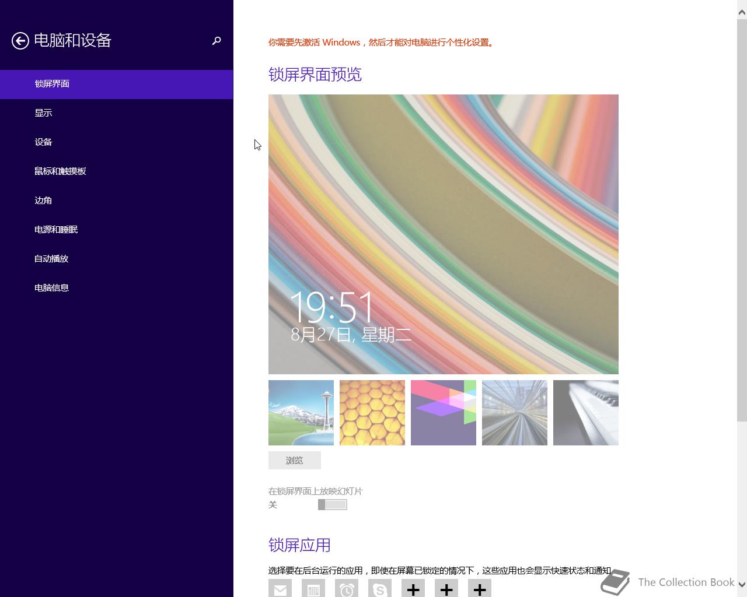Choose the railway tunnel blur thumbnail
The height and width of the screenshot is (597, 747).
[515, 413]
